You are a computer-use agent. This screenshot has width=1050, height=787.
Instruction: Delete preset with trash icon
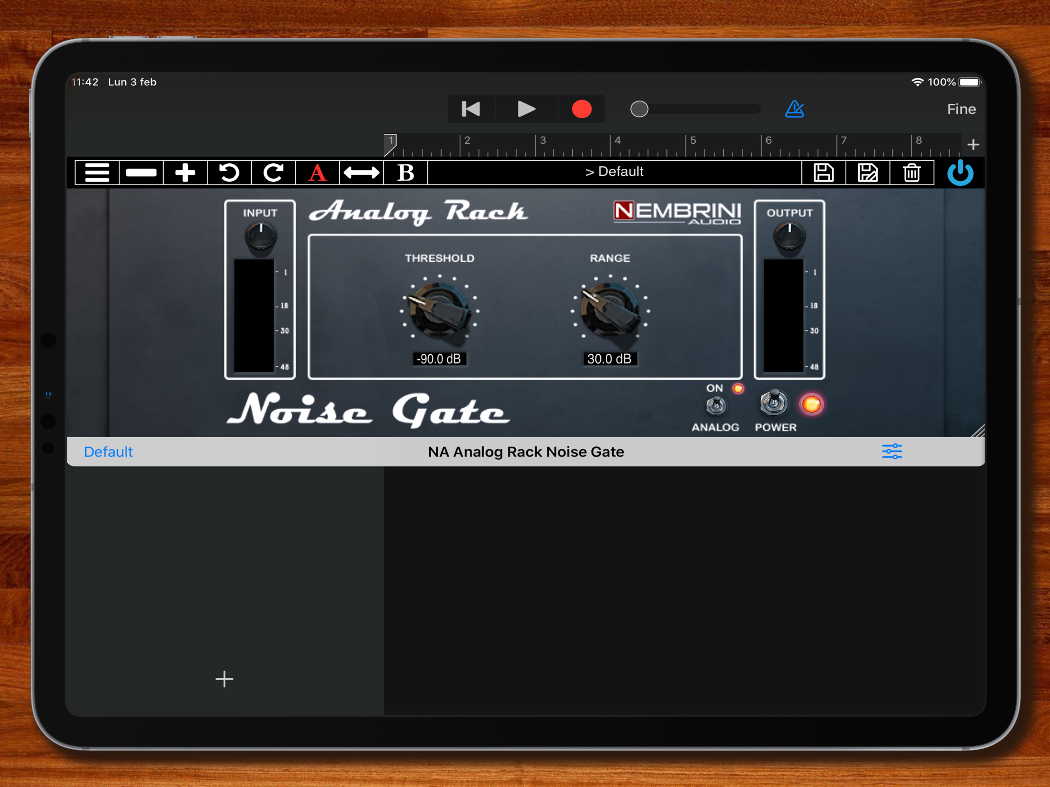coord(911,172)
